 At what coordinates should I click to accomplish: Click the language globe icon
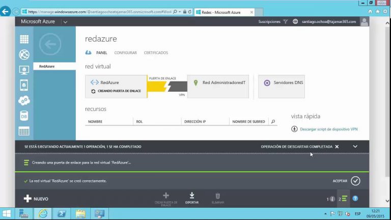point(295,21)
